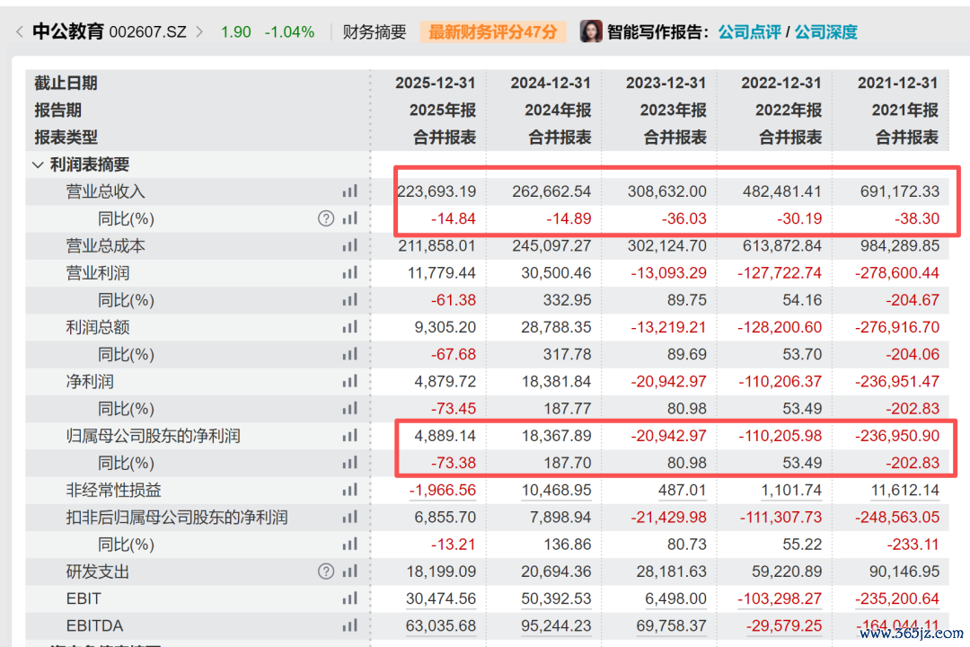Click the 利润总额 row label

point(97,327)
